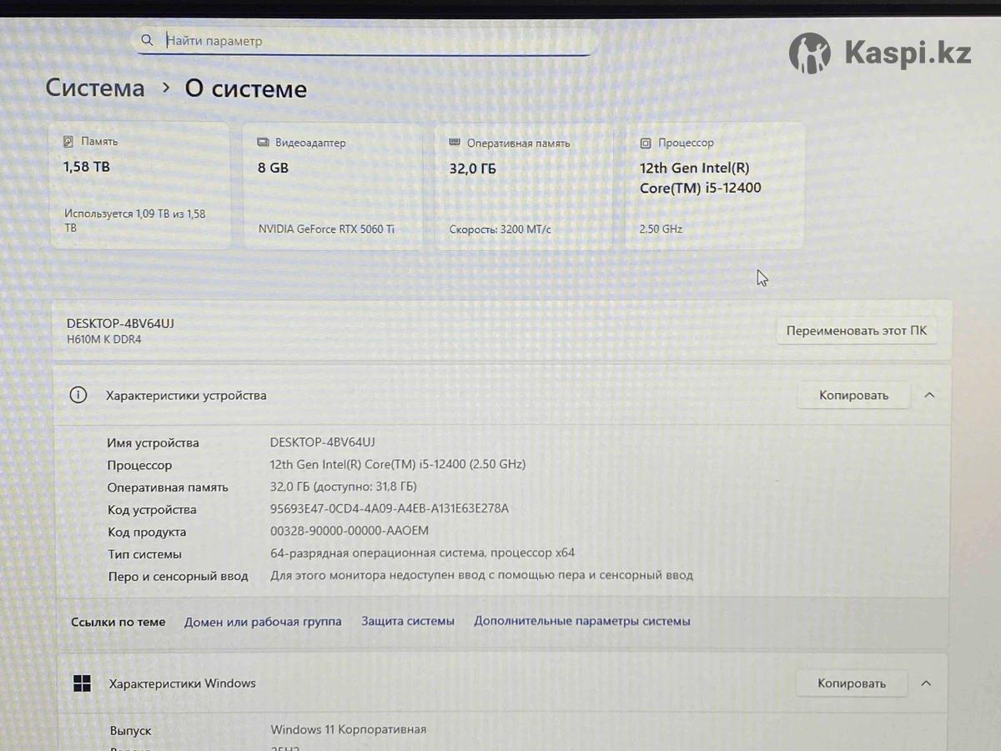Select the "NVIDIA GeForce RTX 5060 Ti" card text

tap(326, 229)
